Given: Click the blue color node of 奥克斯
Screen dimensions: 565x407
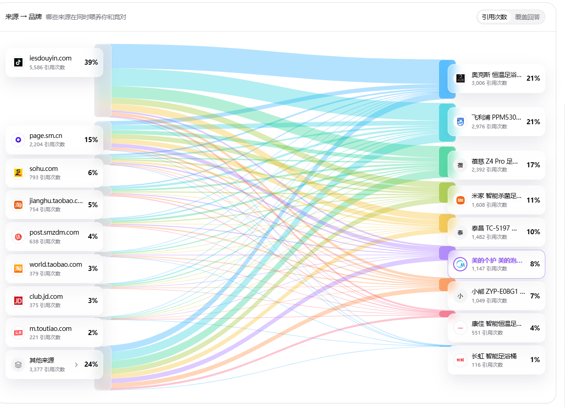Looking at the screenshot, I should (447, 79).
